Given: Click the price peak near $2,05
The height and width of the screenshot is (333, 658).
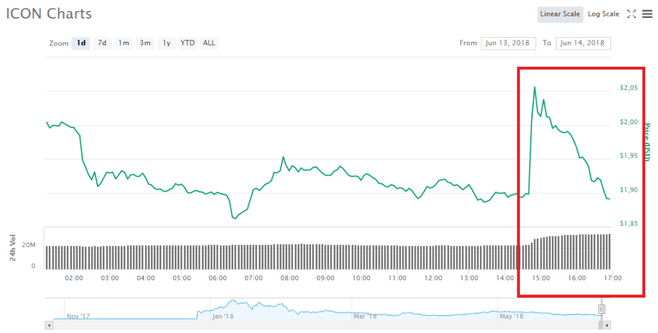Looking at the screenshot, I should [534, 87].
